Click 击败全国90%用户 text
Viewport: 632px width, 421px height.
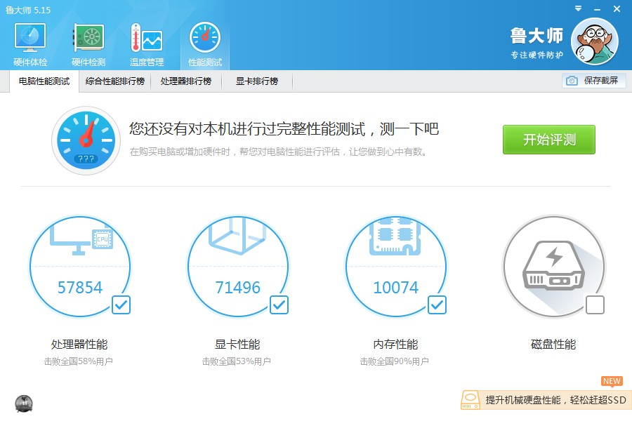coord(394,361)
